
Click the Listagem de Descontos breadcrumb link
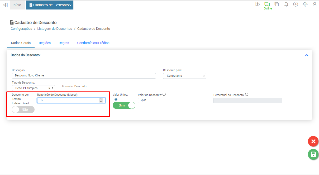[x=55, y=29]
